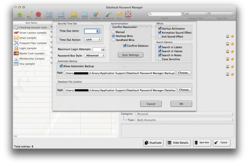Image resolution: width=248 pixels, height=165 pixels.
Task: Open the Type Bank Accounts dropdown
Action: click(x=185, y=120)
